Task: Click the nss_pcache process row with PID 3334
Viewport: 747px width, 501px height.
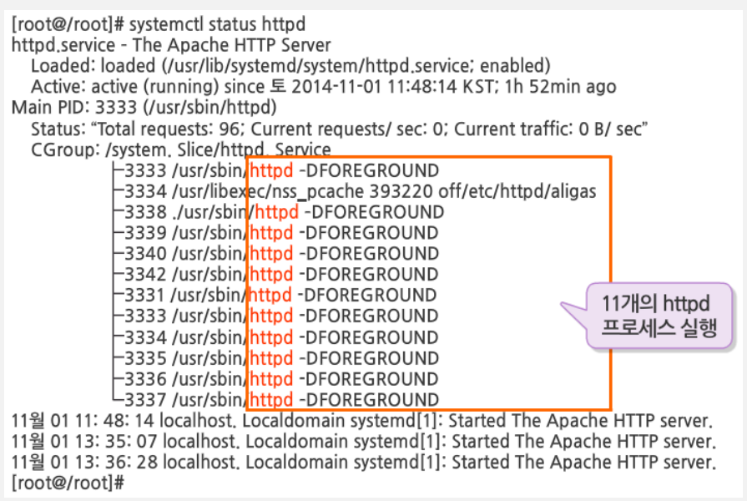Action: [x=355, y=191]
